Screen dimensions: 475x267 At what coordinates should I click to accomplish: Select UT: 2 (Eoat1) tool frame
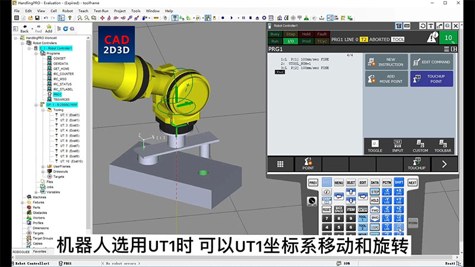point(69,120)
